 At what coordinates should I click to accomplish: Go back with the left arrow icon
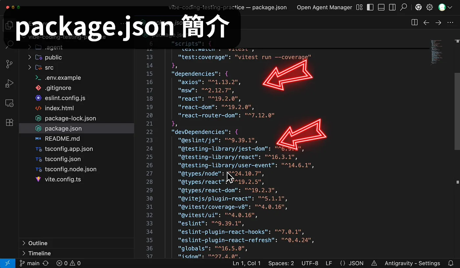tap(426, 22)
